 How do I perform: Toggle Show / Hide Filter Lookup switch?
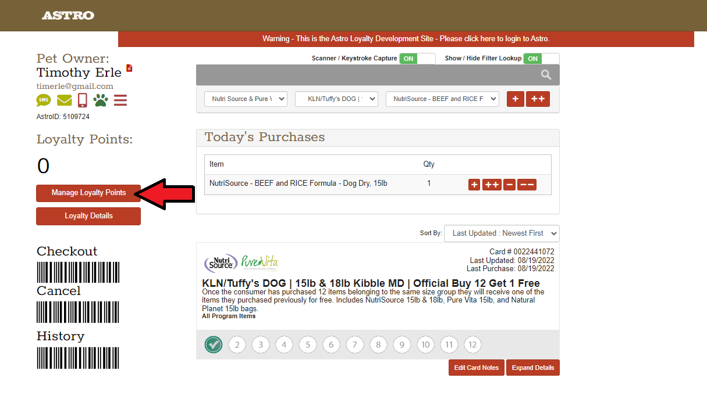tap(541, 59)
